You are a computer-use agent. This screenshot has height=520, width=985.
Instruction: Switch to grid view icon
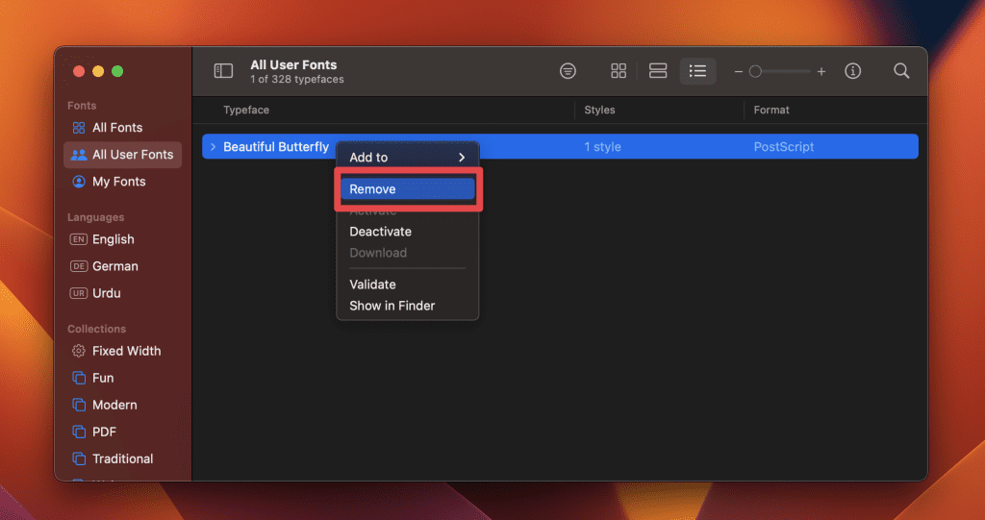point(619,71)
